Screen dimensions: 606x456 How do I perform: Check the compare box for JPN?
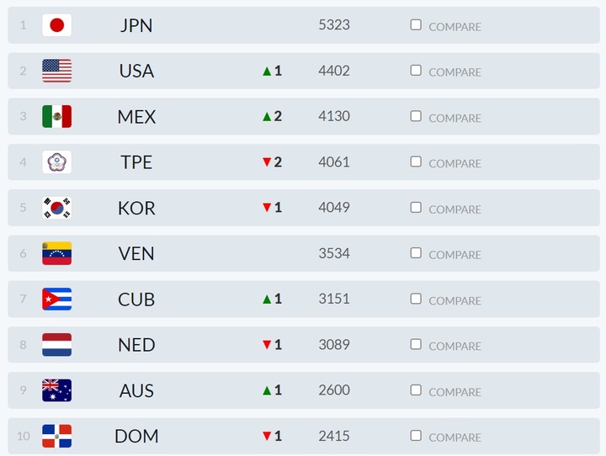[x=416, y=24]
